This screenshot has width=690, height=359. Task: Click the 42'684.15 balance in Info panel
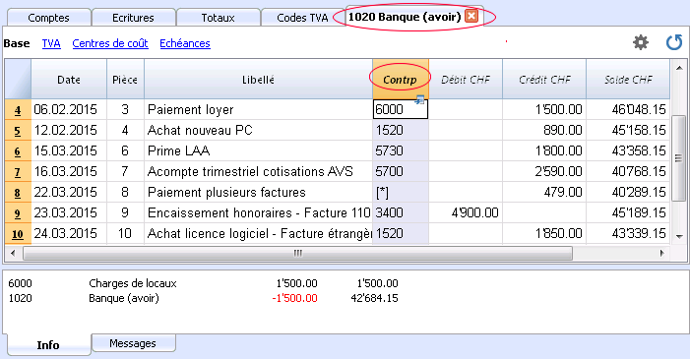(374, 298)
